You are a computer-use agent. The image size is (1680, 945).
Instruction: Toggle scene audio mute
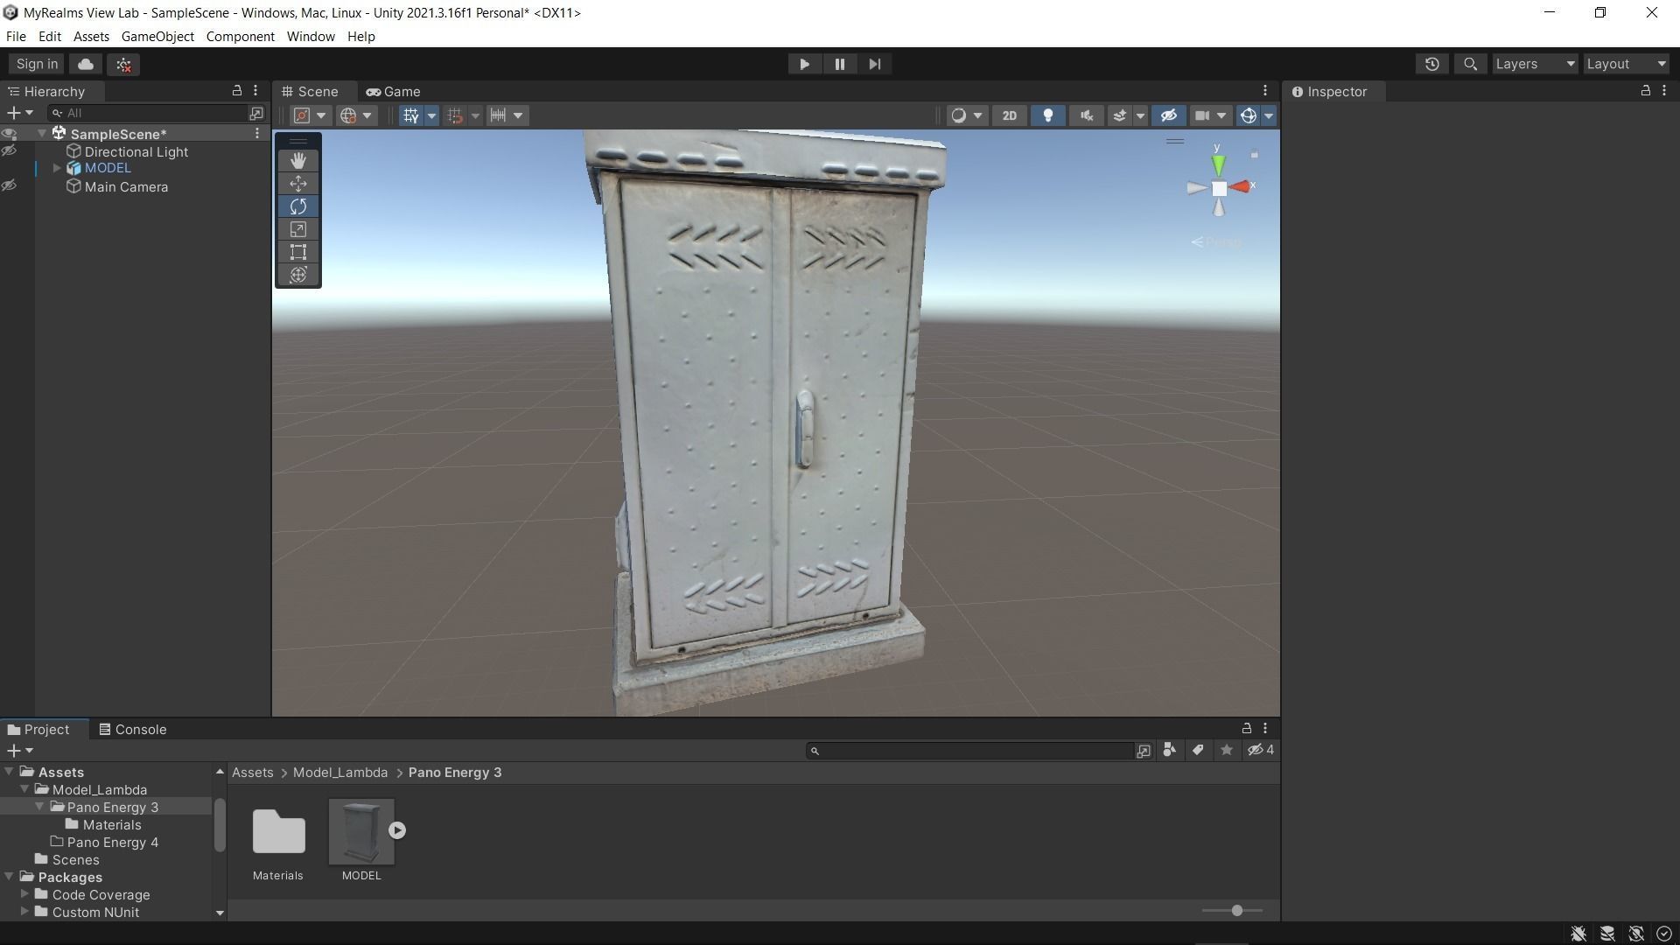1086,115
